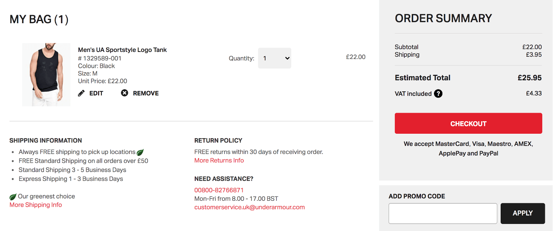Click the VAT included question mark icon
This screenshot has height=231, width=553.
tap(438, 94)
